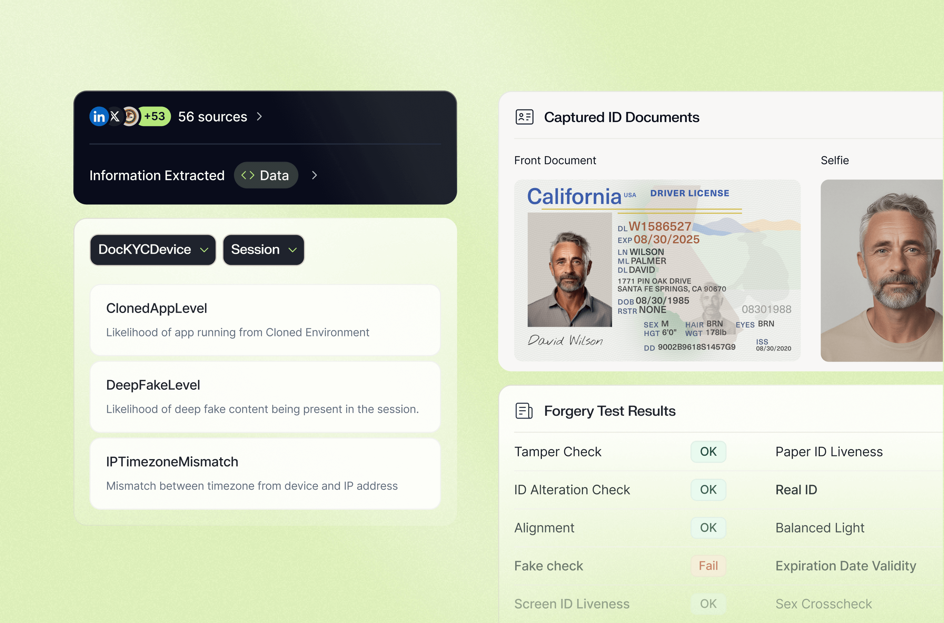This screenshot has width=944, height=623.
Task: Open the DocKYCDevice dropdown
Action: (153, 250)
